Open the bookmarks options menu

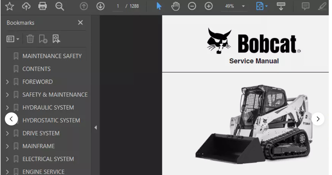coord(13,39)
